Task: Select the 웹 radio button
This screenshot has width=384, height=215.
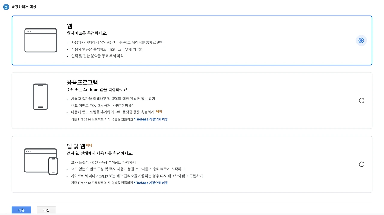Action: pyautogui.click(x=361, y=40)
